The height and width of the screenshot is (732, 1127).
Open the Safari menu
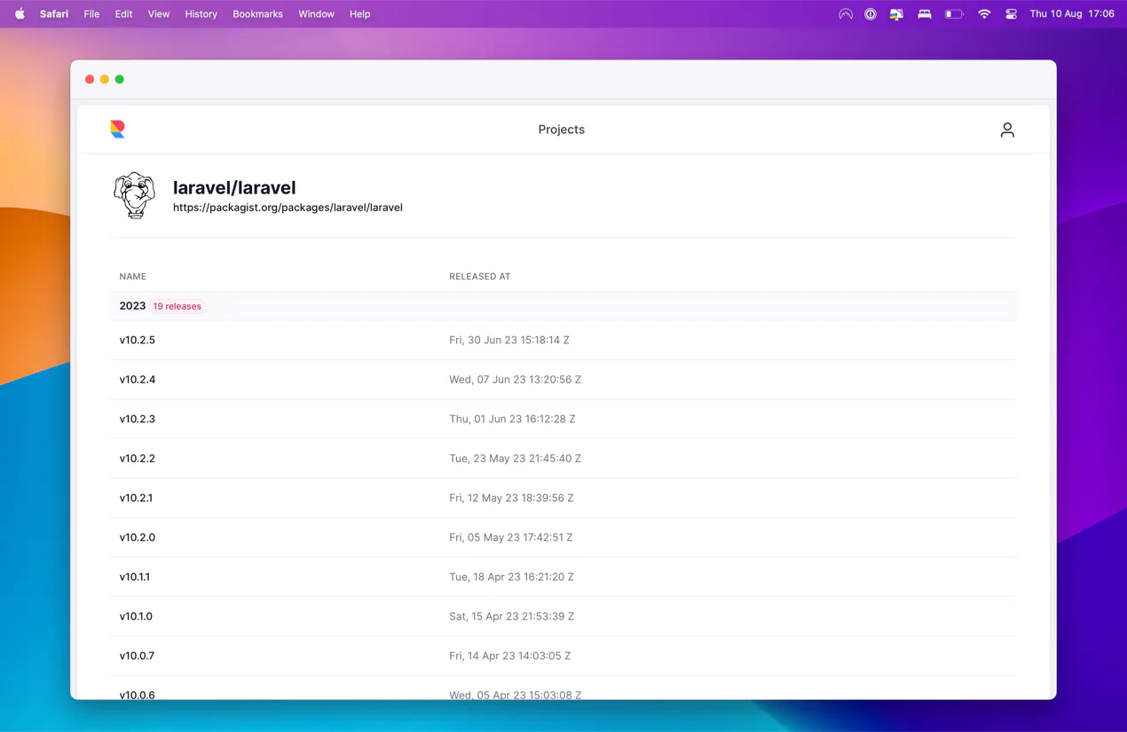click(54, 14)
